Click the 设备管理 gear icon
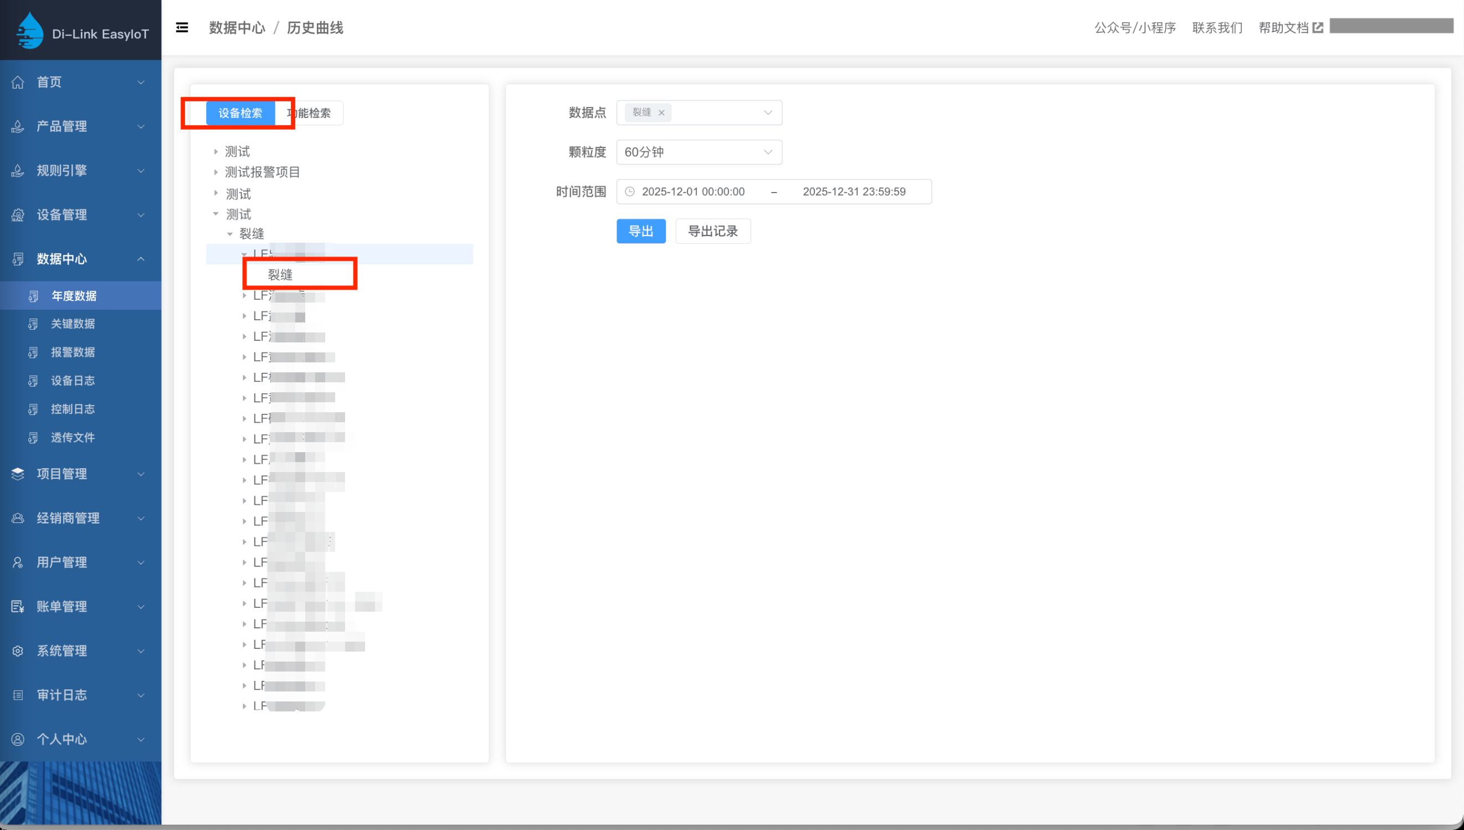1464x830 pixels. click(x=18, y=215)
